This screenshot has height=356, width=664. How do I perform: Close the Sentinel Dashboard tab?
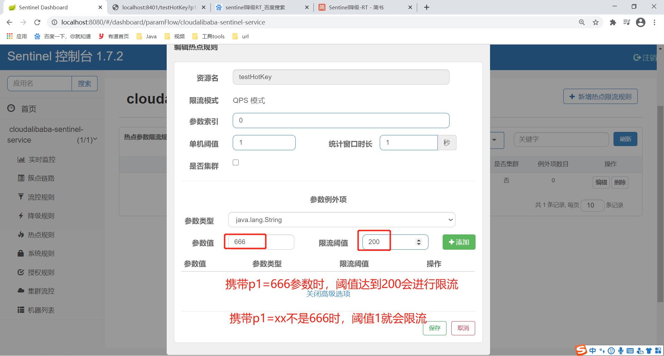coord(100,7)
